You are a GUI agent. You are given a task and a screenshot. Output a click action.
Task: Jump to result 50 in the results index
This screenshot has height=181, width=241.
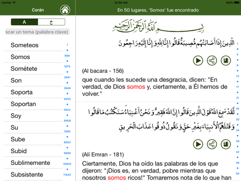coord(237,173)
